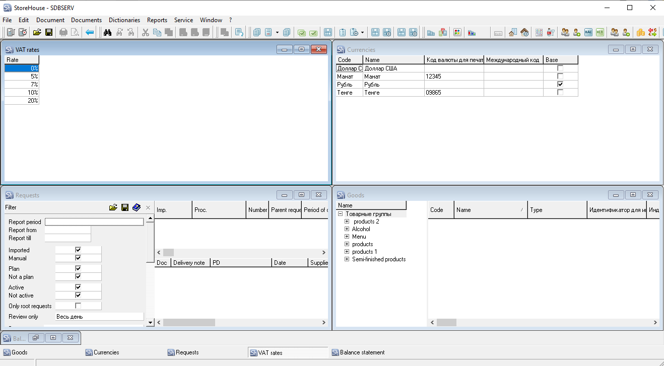Open the filter folder icon in Requests
The height and width of the screenshot is (366, 664).
point(113,207)
